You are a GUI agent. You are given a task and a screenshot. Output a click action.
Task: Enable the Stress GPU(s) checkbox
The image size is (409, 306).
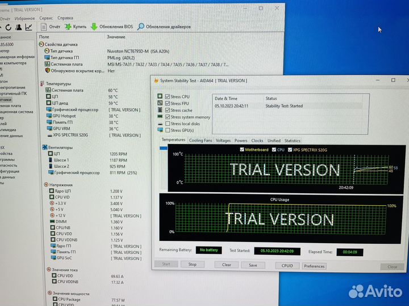(168, 130)
